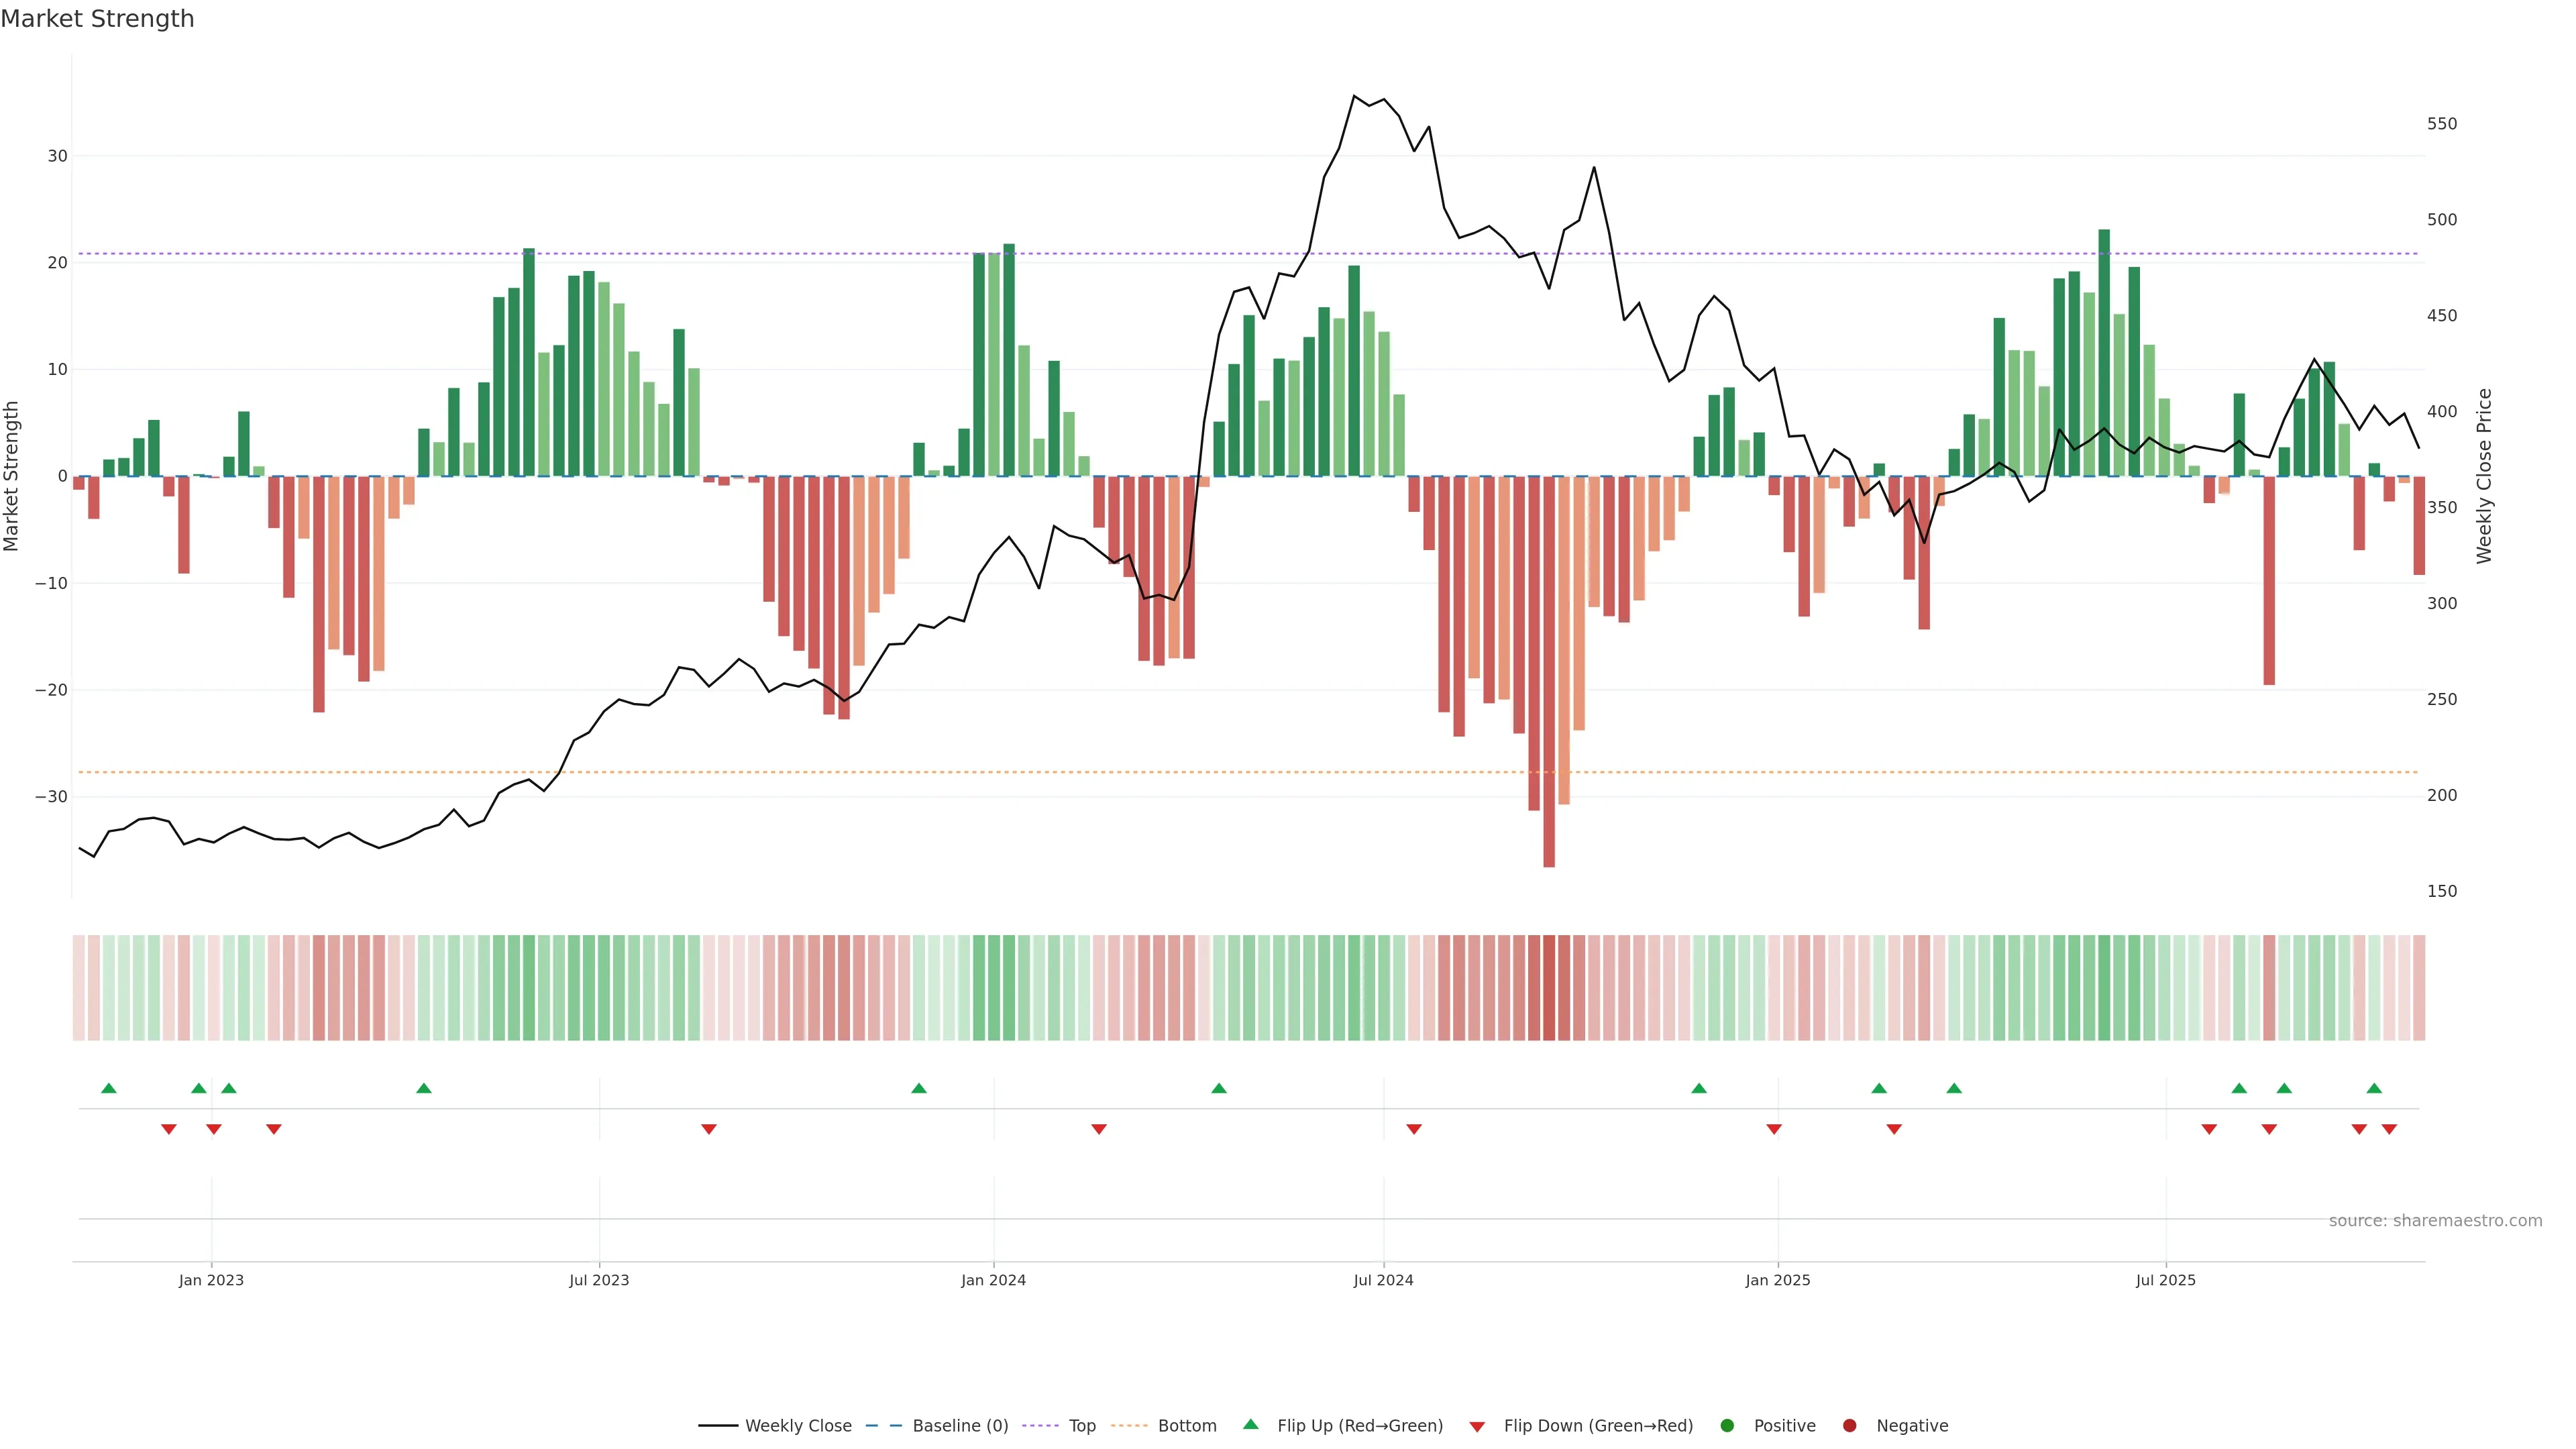Click the Jan 2024 x-axis label
Screen dimensions: 2576x1449
coord(993,1280)
